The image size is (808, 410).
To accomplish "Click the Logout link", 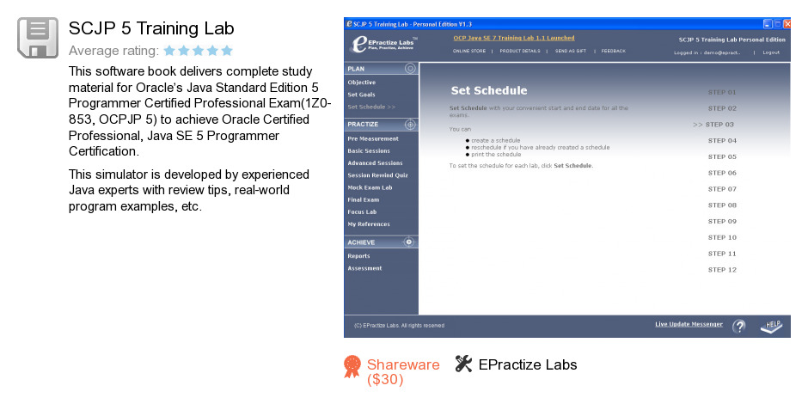I will (x=771, y=52).
